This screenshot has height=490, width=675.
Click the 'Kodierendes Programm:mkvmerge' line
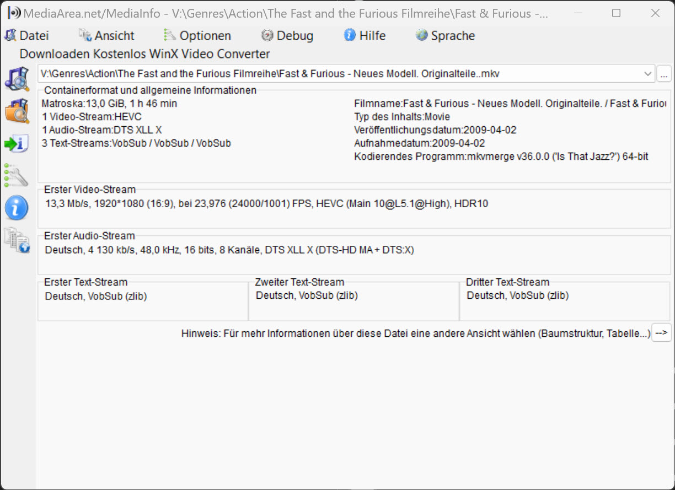(x=501, y=157)
